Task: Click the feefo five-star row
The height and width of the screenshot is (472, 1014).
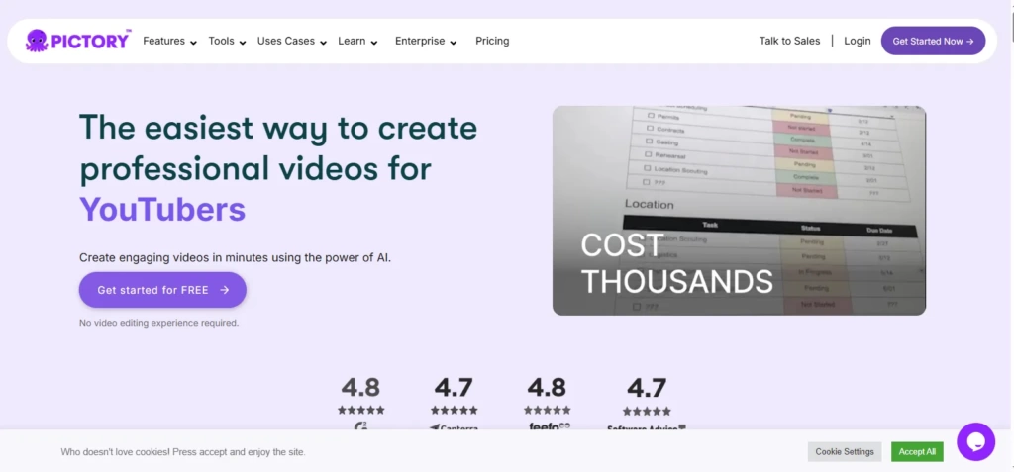Action: tap(547, 410)
